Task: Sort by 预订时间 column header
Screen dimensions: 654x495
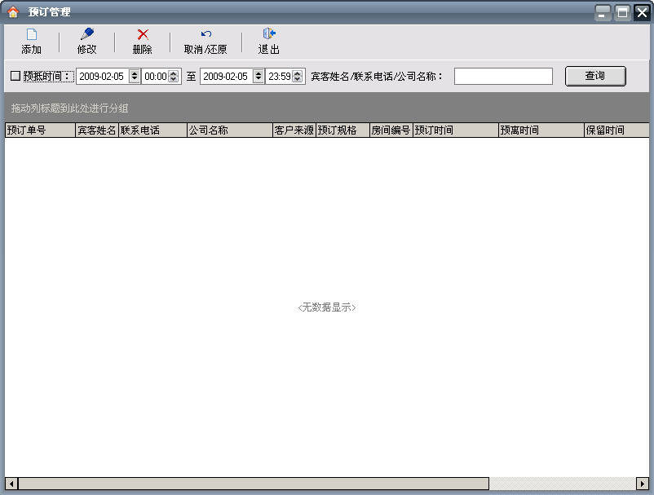Action: [456, 130]
